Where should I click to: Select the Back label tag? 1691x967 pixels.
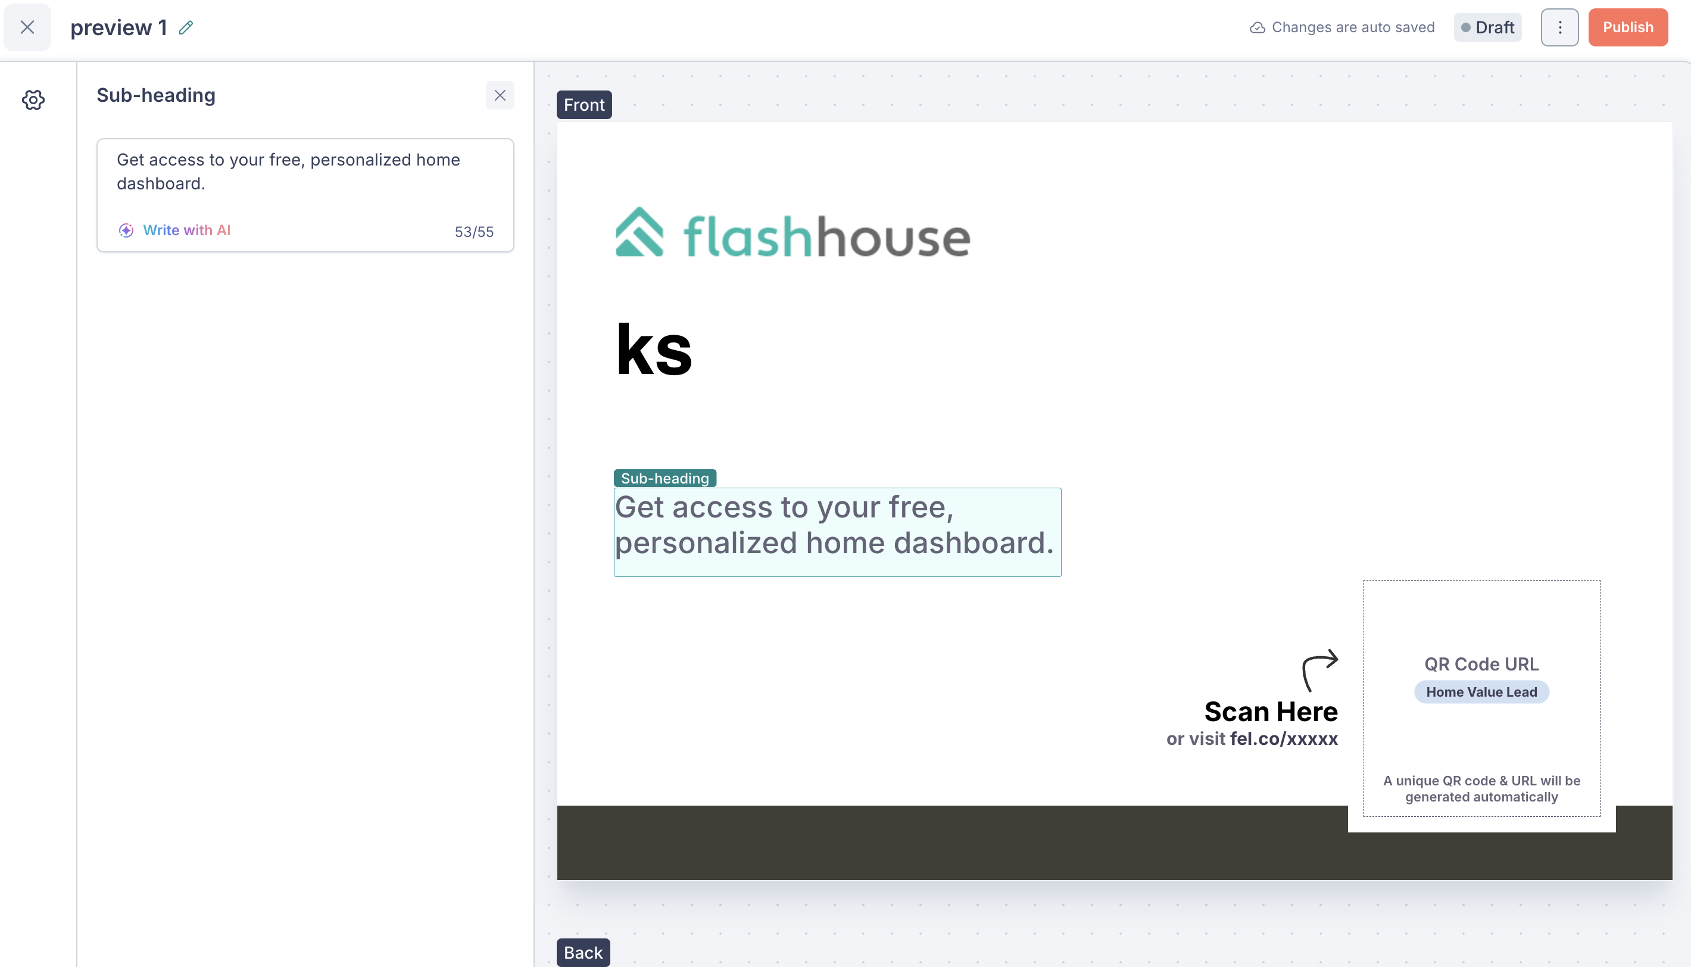(583, 952)
